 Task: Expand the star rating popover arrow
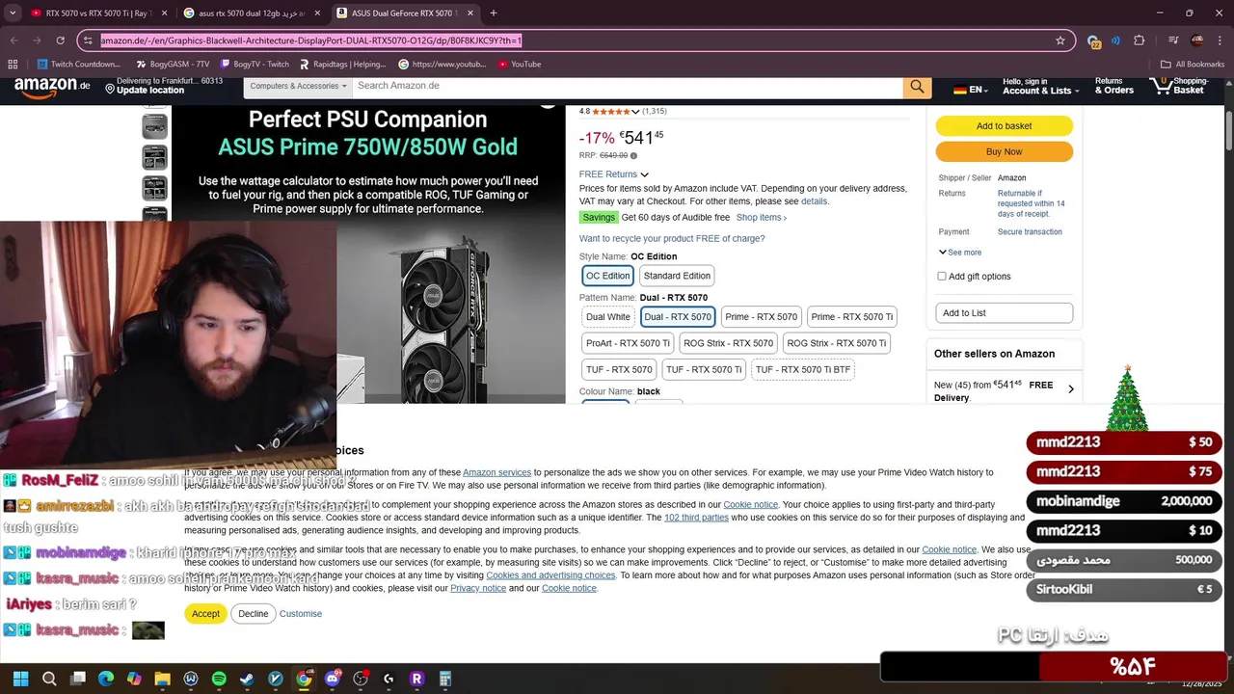(635, 112)
